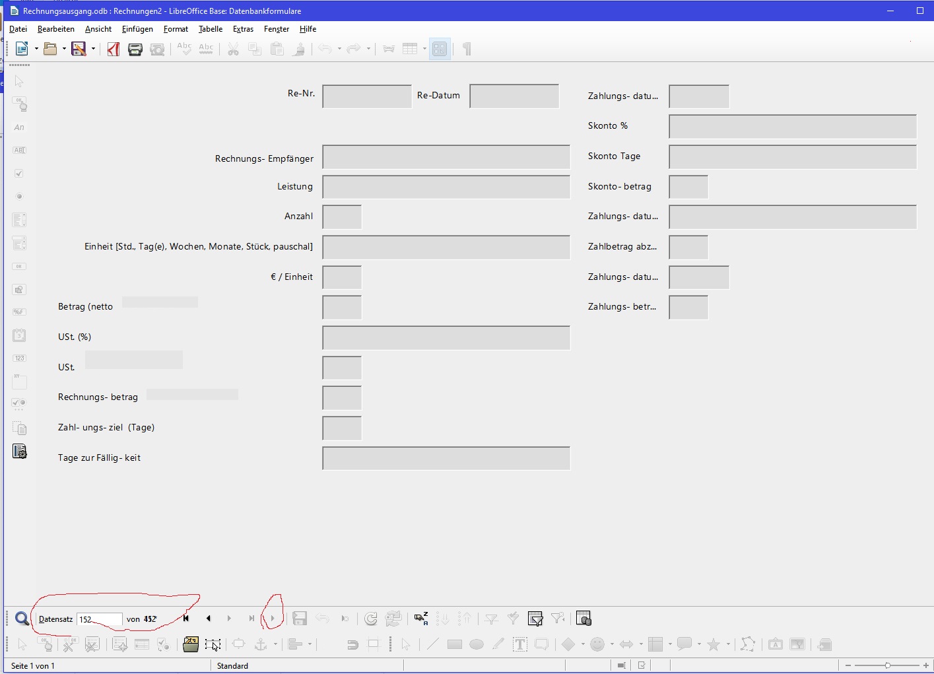This screenshot has height=674, width=934.
Task: Click the zoom in plus button
Action: (x=926, y=665)
